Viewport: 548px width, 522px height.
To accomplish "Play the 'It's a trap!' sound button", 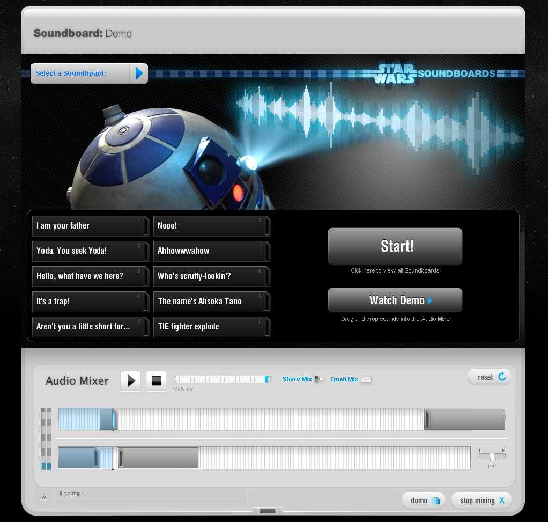I will (91, 302).
